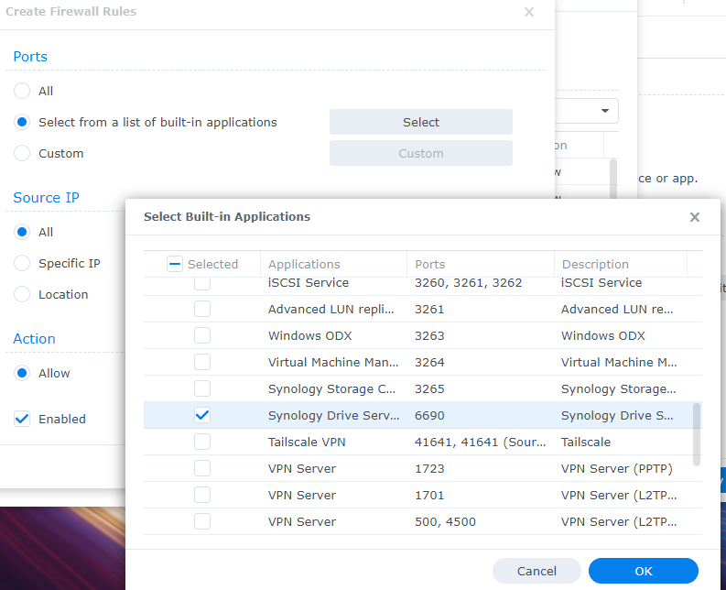Select the All ports radio button
Image resolution: width=726 pixels, height=590 pixels.
pyautogui.click(x=22, y=91)
